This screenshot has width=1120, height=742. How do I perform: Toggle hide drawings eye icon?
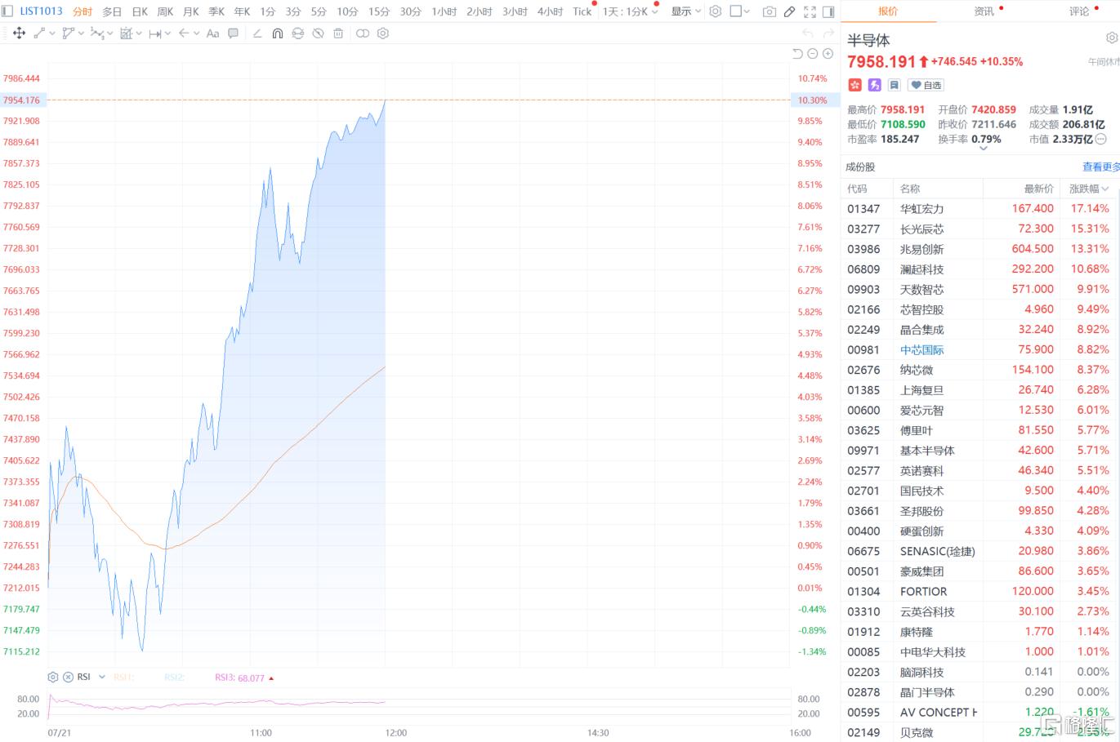318,33
